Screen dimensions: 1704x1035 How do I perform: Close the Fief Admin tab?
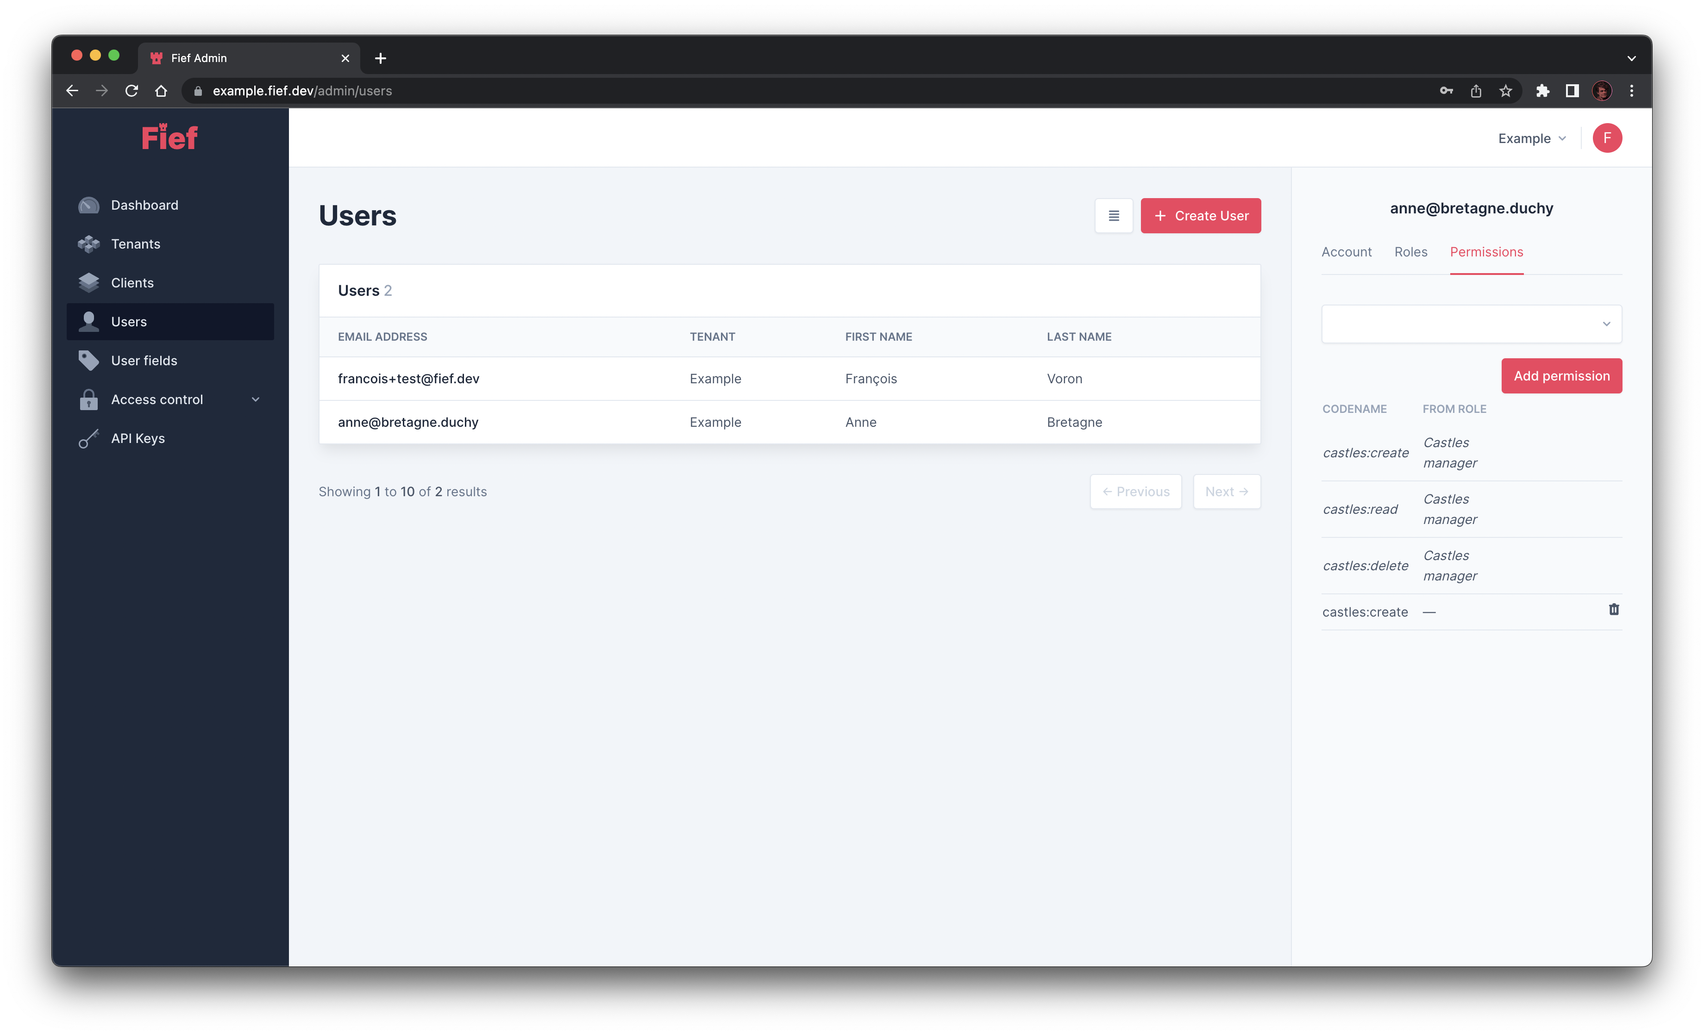345,58
